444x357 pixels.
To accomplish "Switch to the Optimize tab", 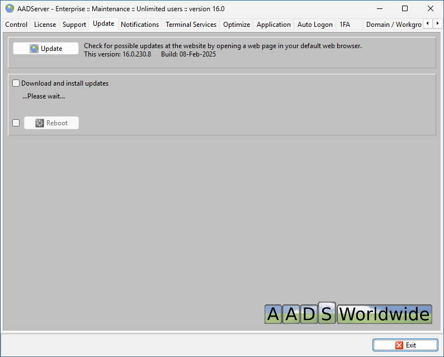I will coord(237,25).
